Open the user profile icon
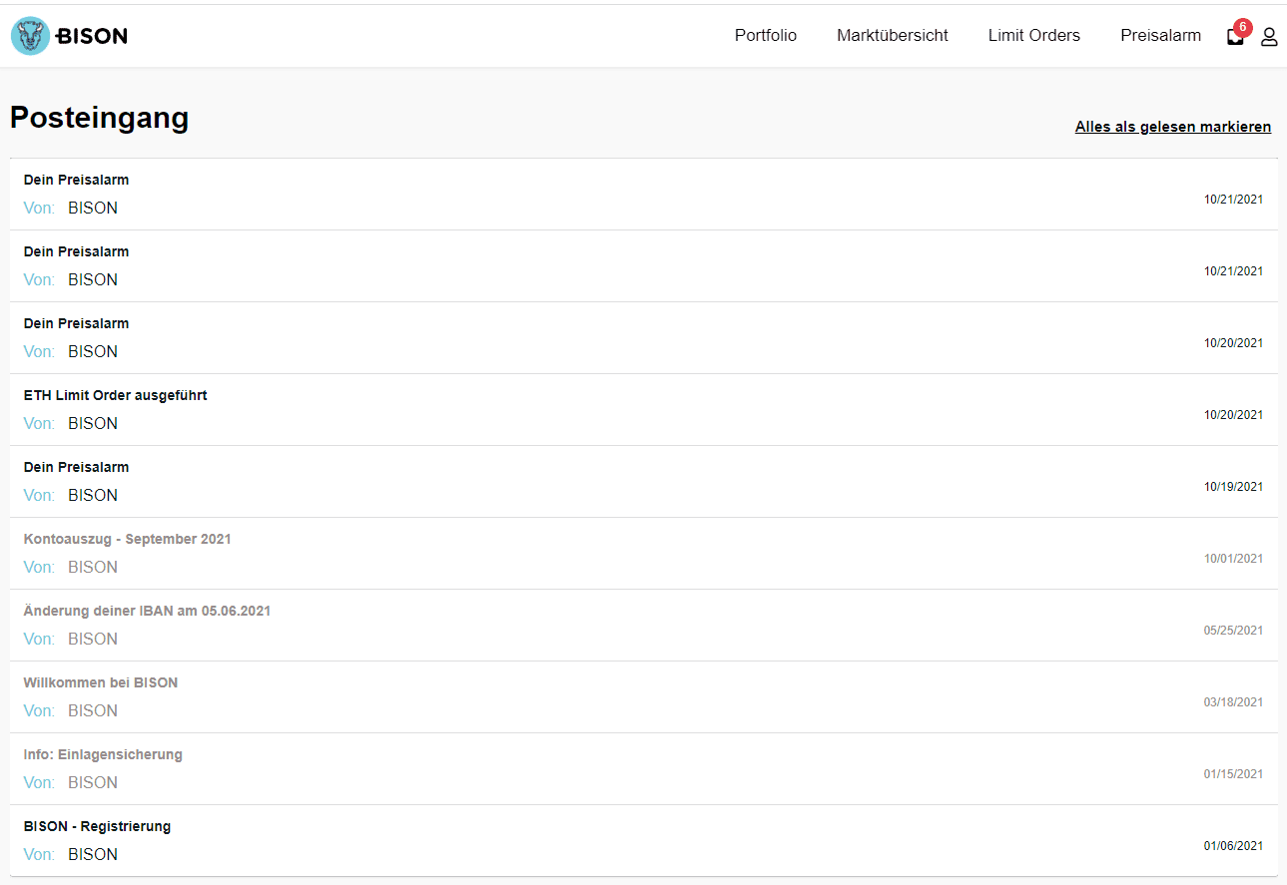The height and width of the screenshot is (885, 1287). (x=1269, y=37)
